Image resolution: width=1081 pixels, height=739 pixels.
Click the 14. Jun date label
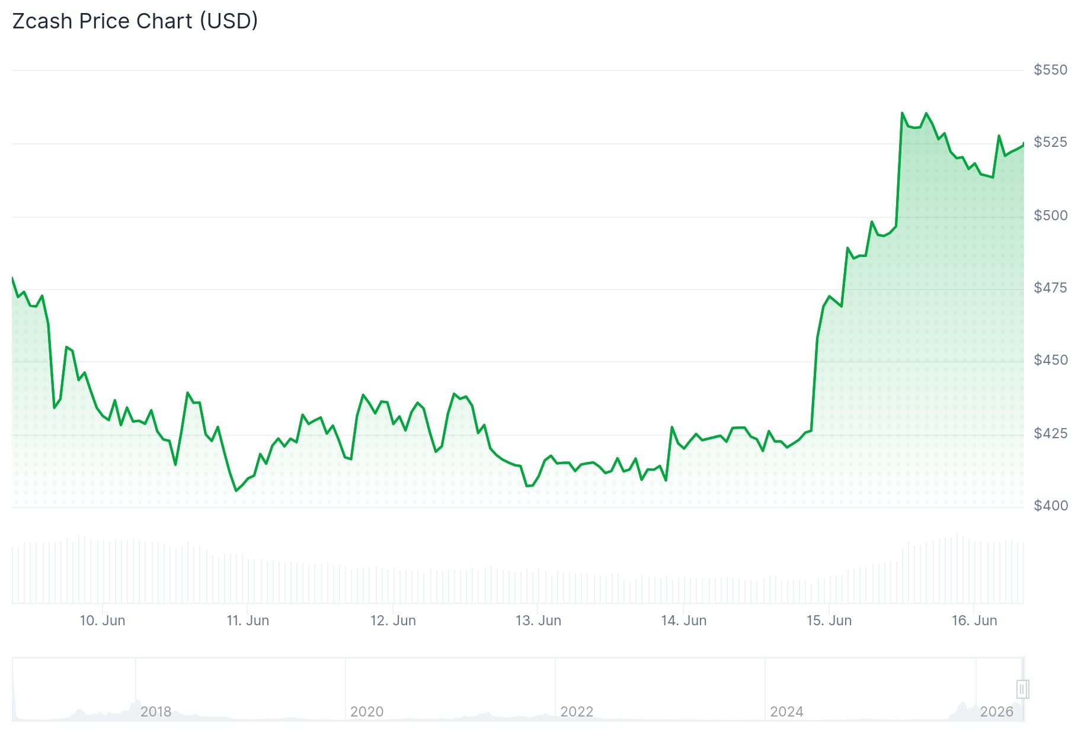click(x=684, y=621)
